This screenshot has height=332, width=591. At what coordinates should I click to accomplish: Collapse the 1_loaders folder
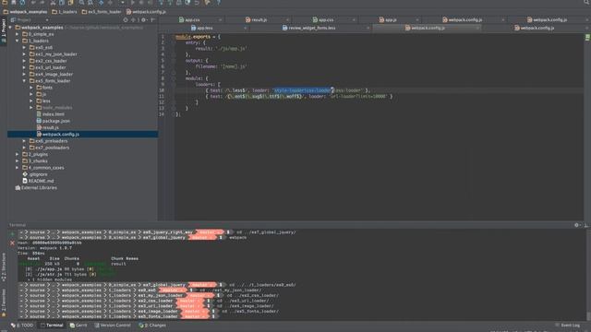click(18, 41)
